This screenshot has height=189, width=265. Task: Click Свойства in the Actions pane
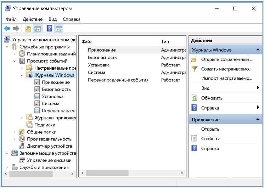click(211, 139)
